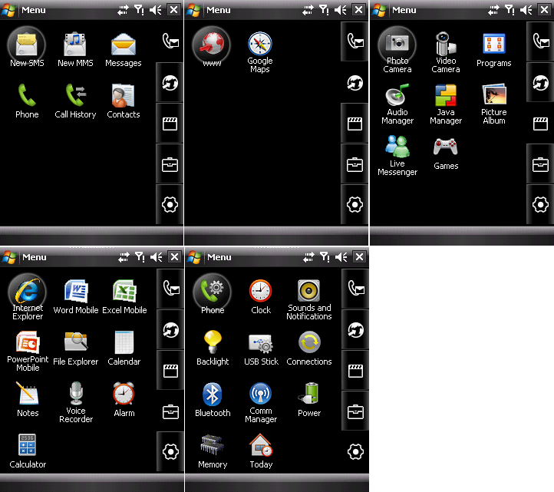Open Word Mobile icon

(76, 291)
